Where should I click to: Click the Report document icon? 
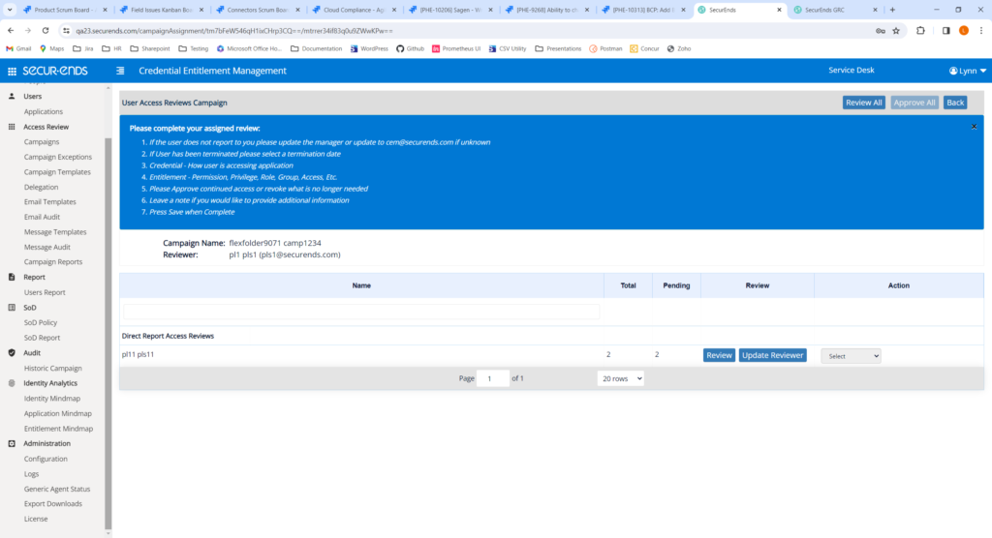pyautogui.click(x=12, y=277)
